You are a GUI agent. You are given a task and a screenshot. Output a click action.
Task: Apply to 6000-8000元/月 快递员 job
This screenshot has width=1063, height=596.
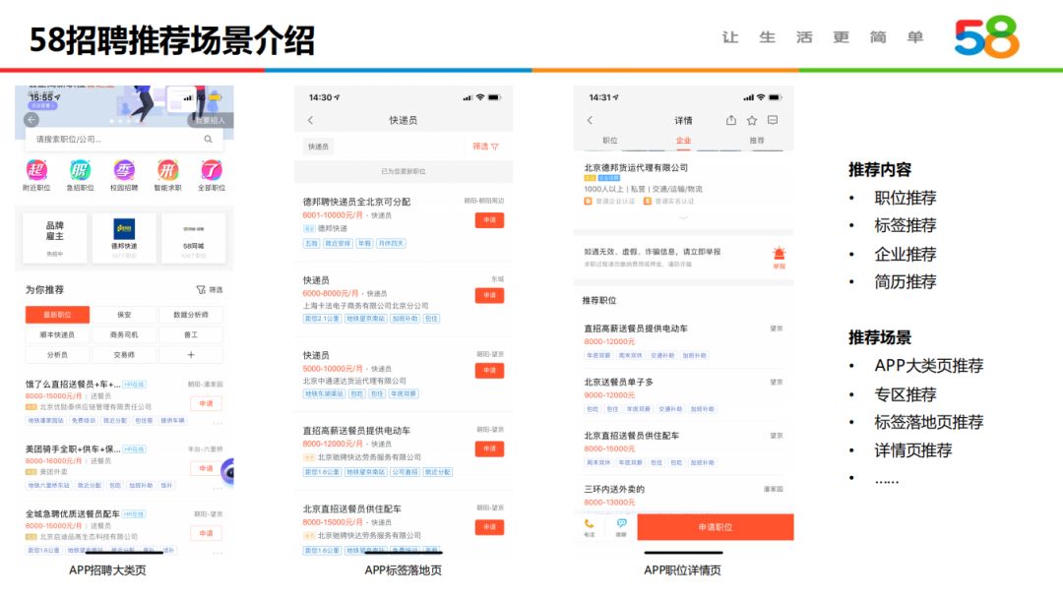pos(489,295)
